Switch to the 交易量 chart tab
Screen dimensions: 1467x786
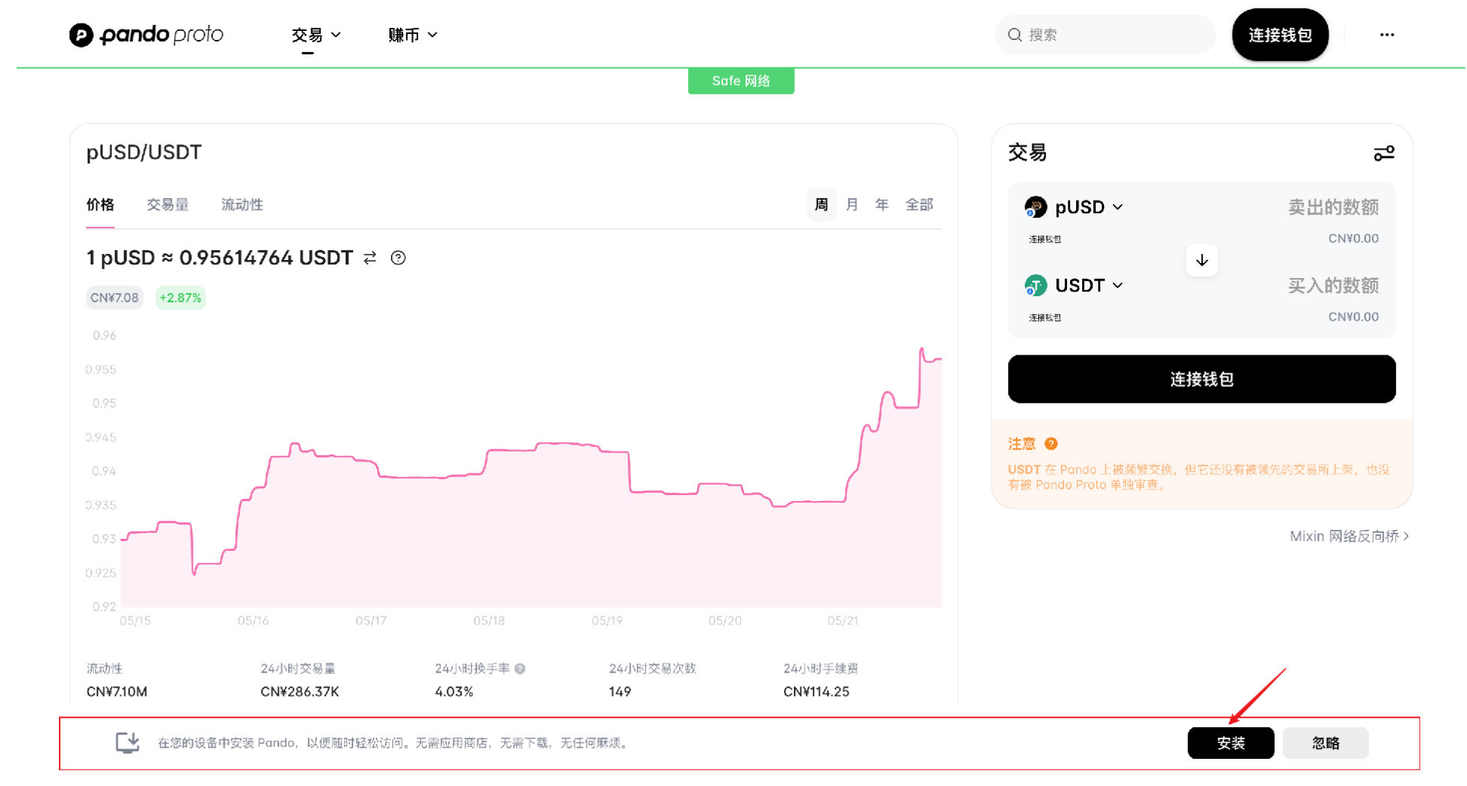[167, 205]
